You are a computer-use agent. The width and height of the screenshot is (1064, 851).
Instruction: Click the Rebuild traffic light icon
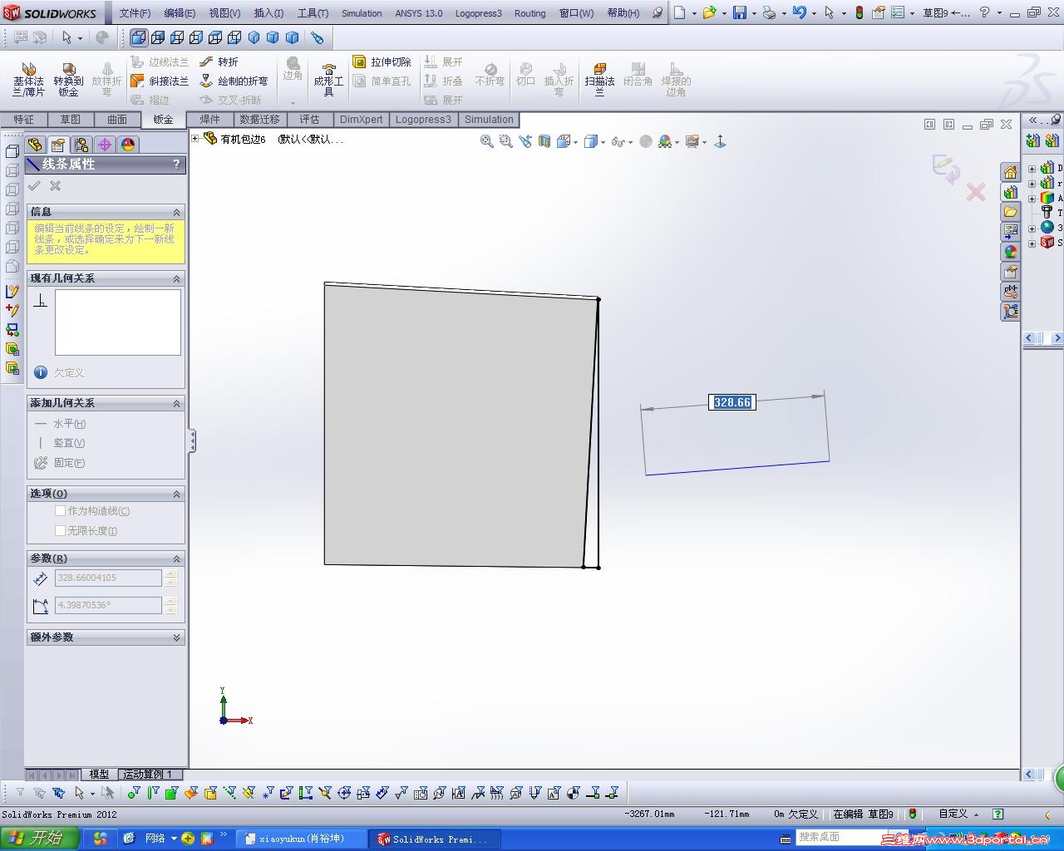tap(859, 12)
